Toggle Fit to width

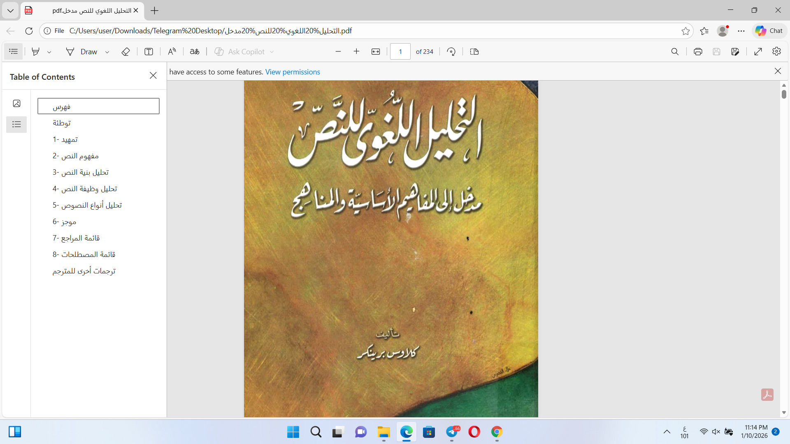376,52
